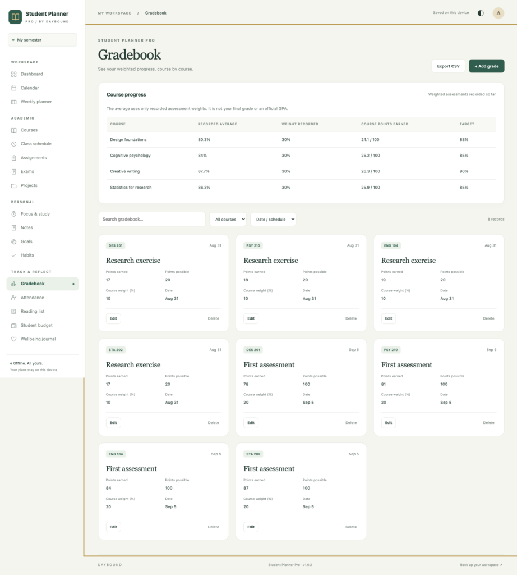Edit the DES 201 Research exercise card

pyautogui.click(x=113, y=318)
